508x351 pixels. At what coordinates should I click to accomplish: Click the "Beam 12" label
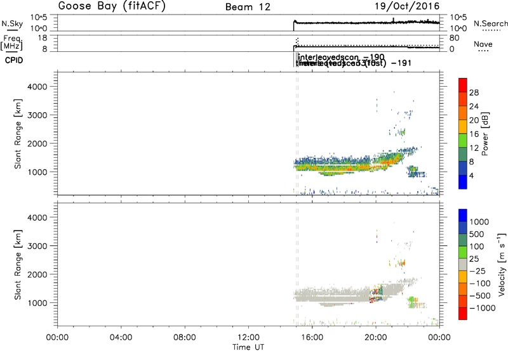pos(248,7)
